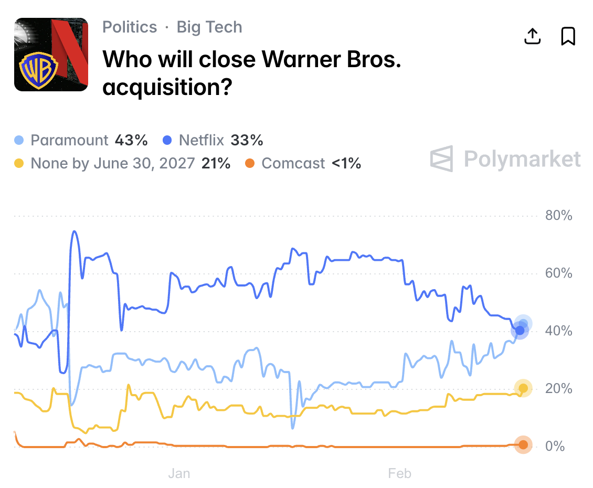The image size is (593, 488).
Task: Select the Comcast <1% legend label
Action: [311, 164]
